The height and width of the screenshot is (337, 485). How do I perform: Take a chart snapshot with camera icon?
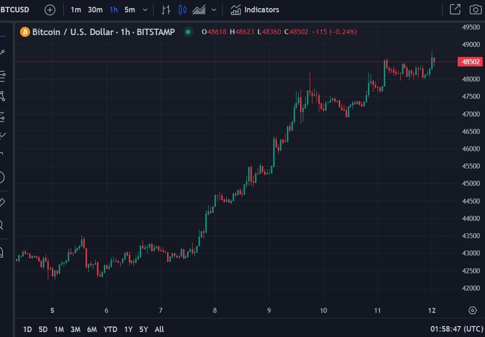coord(475,10)
